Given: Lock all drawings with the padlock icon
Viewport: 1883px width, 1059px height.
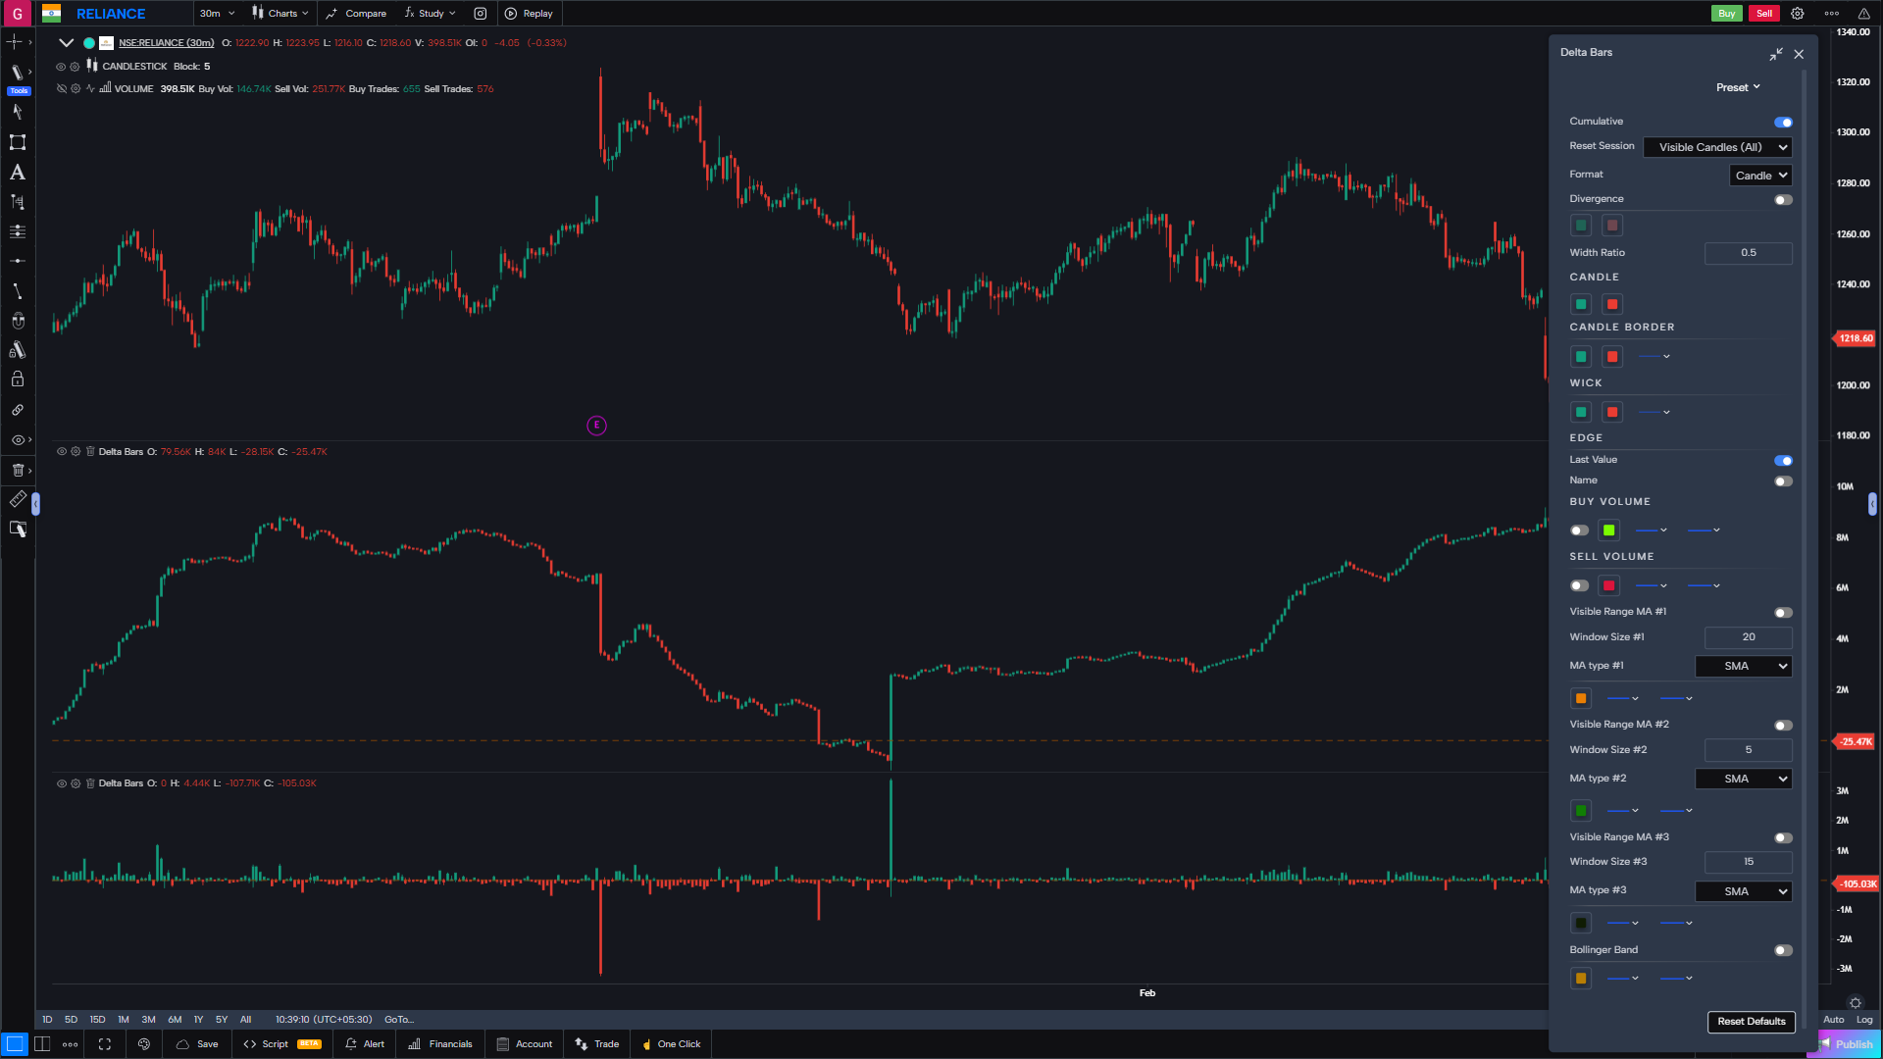Looking at the screenshot, I should [17, 379].
